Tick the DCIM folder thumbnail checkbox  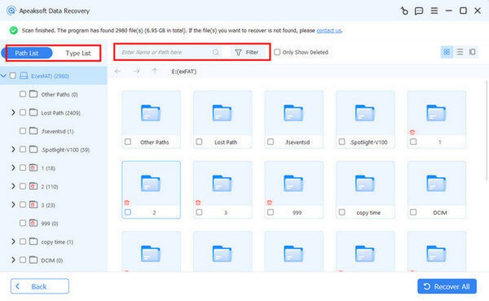[413, 212]
